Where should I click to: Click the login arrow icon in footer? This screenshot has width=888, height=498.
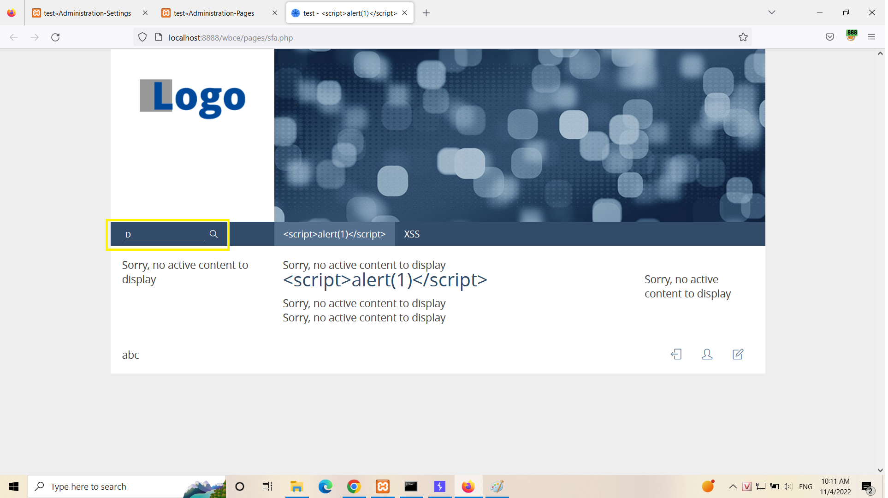click(x=676, y=354)
